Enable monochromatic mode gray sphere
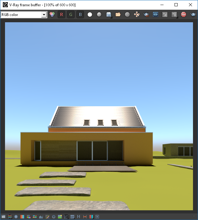 [99, 14]
